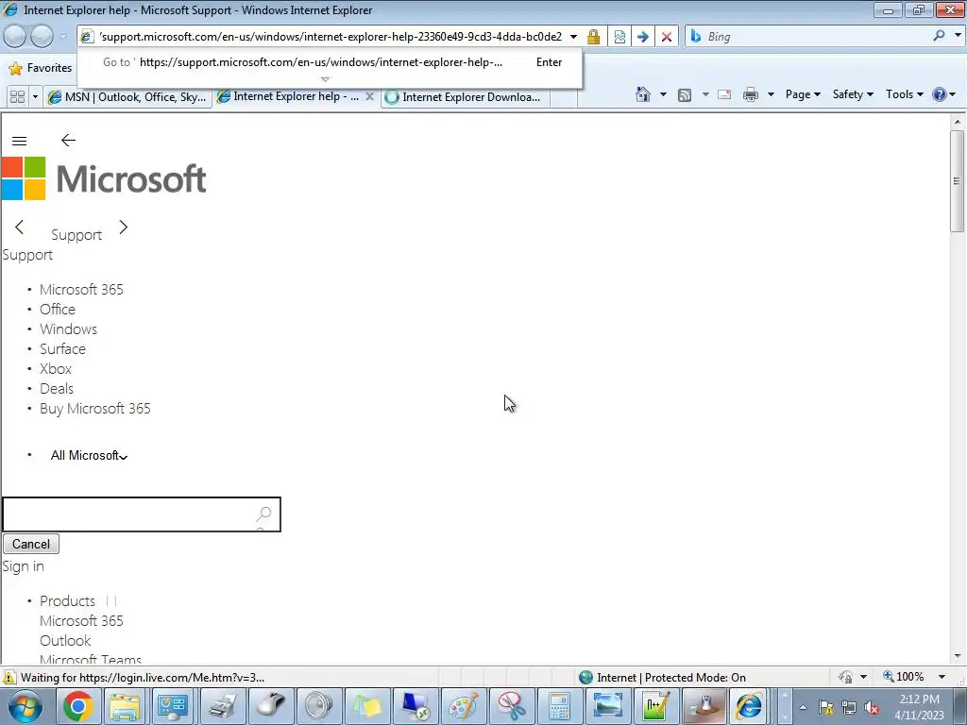Image resolution: width=967 pixels, height=725 pixels.
Task: Switch to Internet Explorer Download tab
Action: click(465, 97)
